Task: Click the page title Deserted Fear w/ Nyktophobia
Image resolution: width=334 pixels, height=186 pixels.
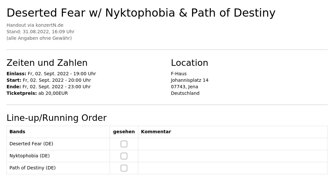Action: click(141, 13)
